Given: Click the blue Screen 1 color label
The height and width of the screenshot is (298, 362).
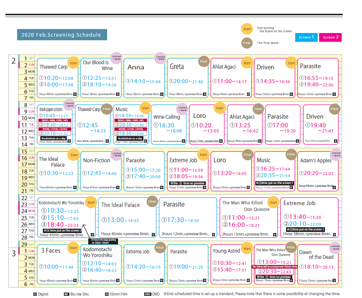Looking at the screenshot, I should point(306,37).
